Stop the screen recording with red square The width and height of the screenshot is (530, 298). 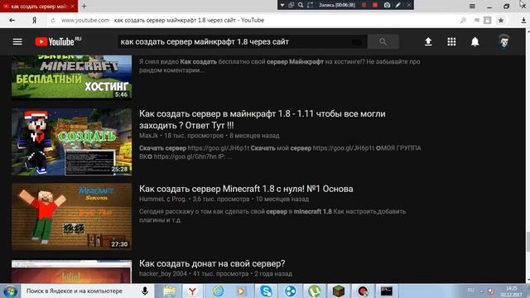pyautogui.click(x=375, y=5)
